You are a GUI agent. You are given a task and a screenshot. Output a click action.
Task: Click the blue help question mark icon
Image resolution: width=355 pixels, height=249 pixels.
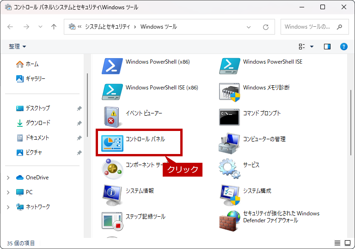tap(344, 47)
